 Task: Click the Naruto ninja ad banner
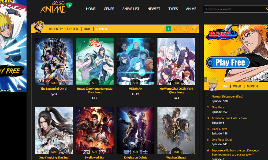(13, 46)
